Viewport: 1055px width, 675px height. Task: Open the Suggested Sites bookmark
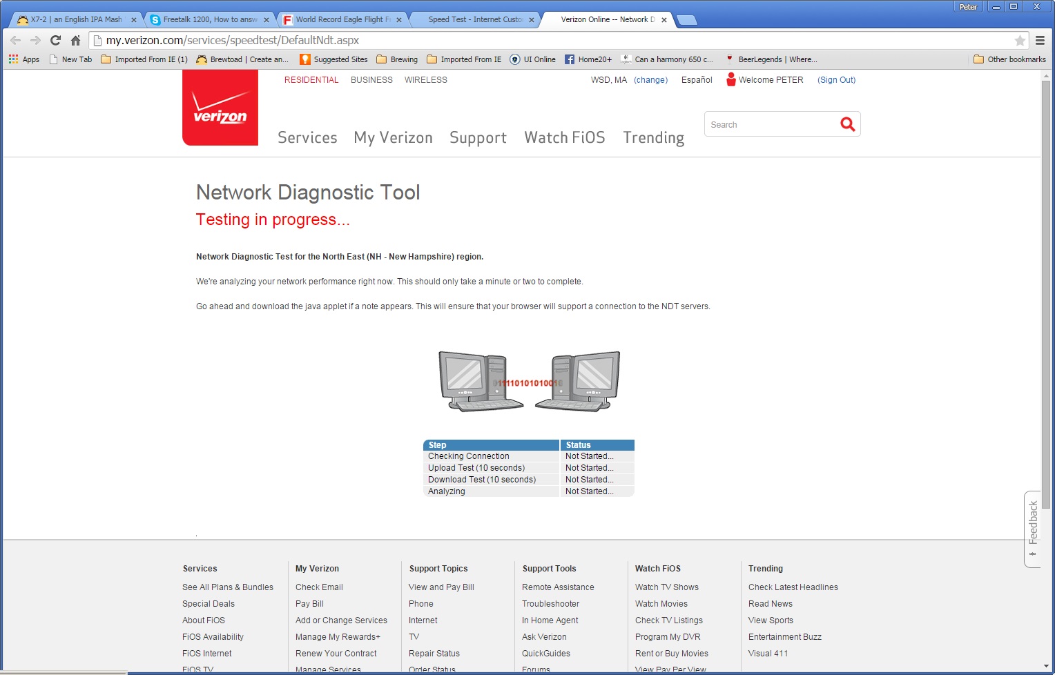333,59
